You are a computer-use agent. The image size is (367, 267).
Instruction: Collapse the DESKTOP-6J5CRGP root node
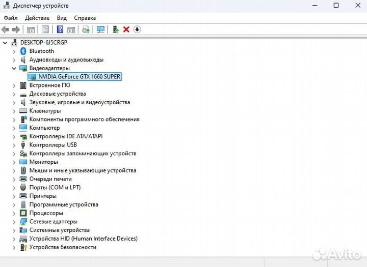[5, 42]
